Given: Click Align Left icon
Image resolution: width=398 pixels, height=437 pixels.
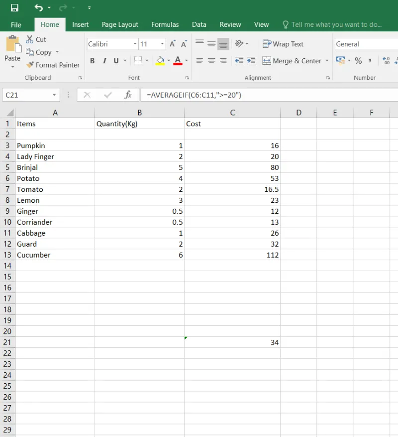Looking at the screenshot, I should point(199,60).
